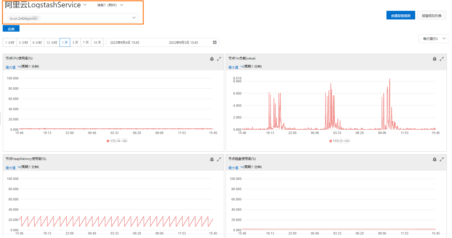Image resolution: width=452 pixels, height=238 pixels.
Task: Click the 节点HeapMemory使用率(%) chart title
Action: tap(26, 159)
